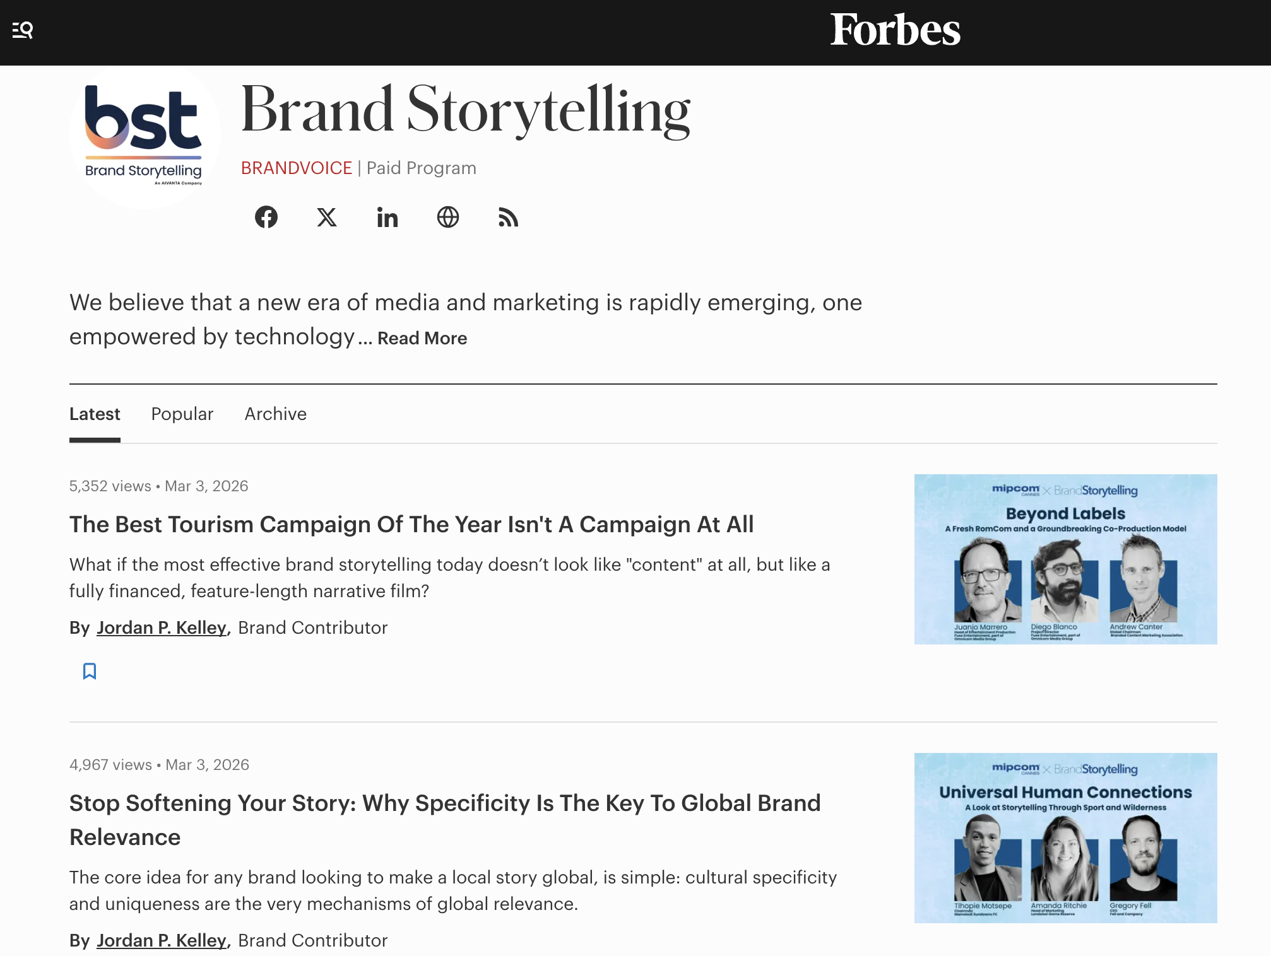The image size is (1271, 956).
Task: Expand description with Read More
Action: 422,339
